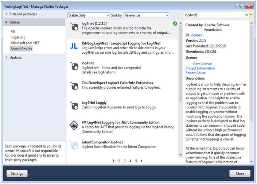Click the Downloads 3318161 value

(x=210, y=51)
